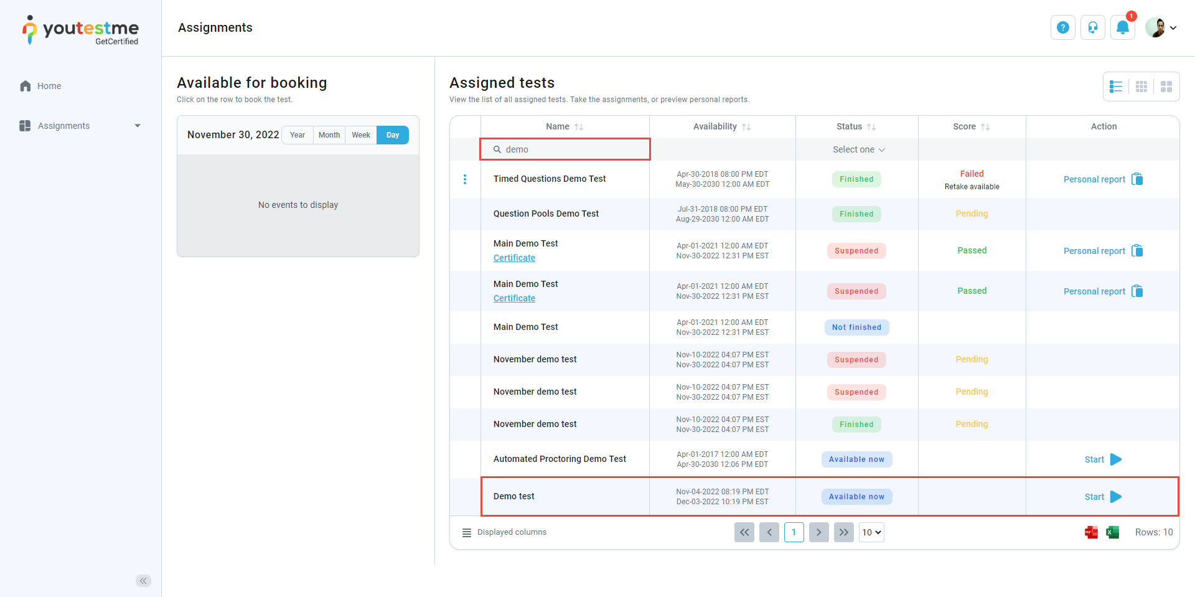Open the rows-per-page dropdown

pos(871,532)
